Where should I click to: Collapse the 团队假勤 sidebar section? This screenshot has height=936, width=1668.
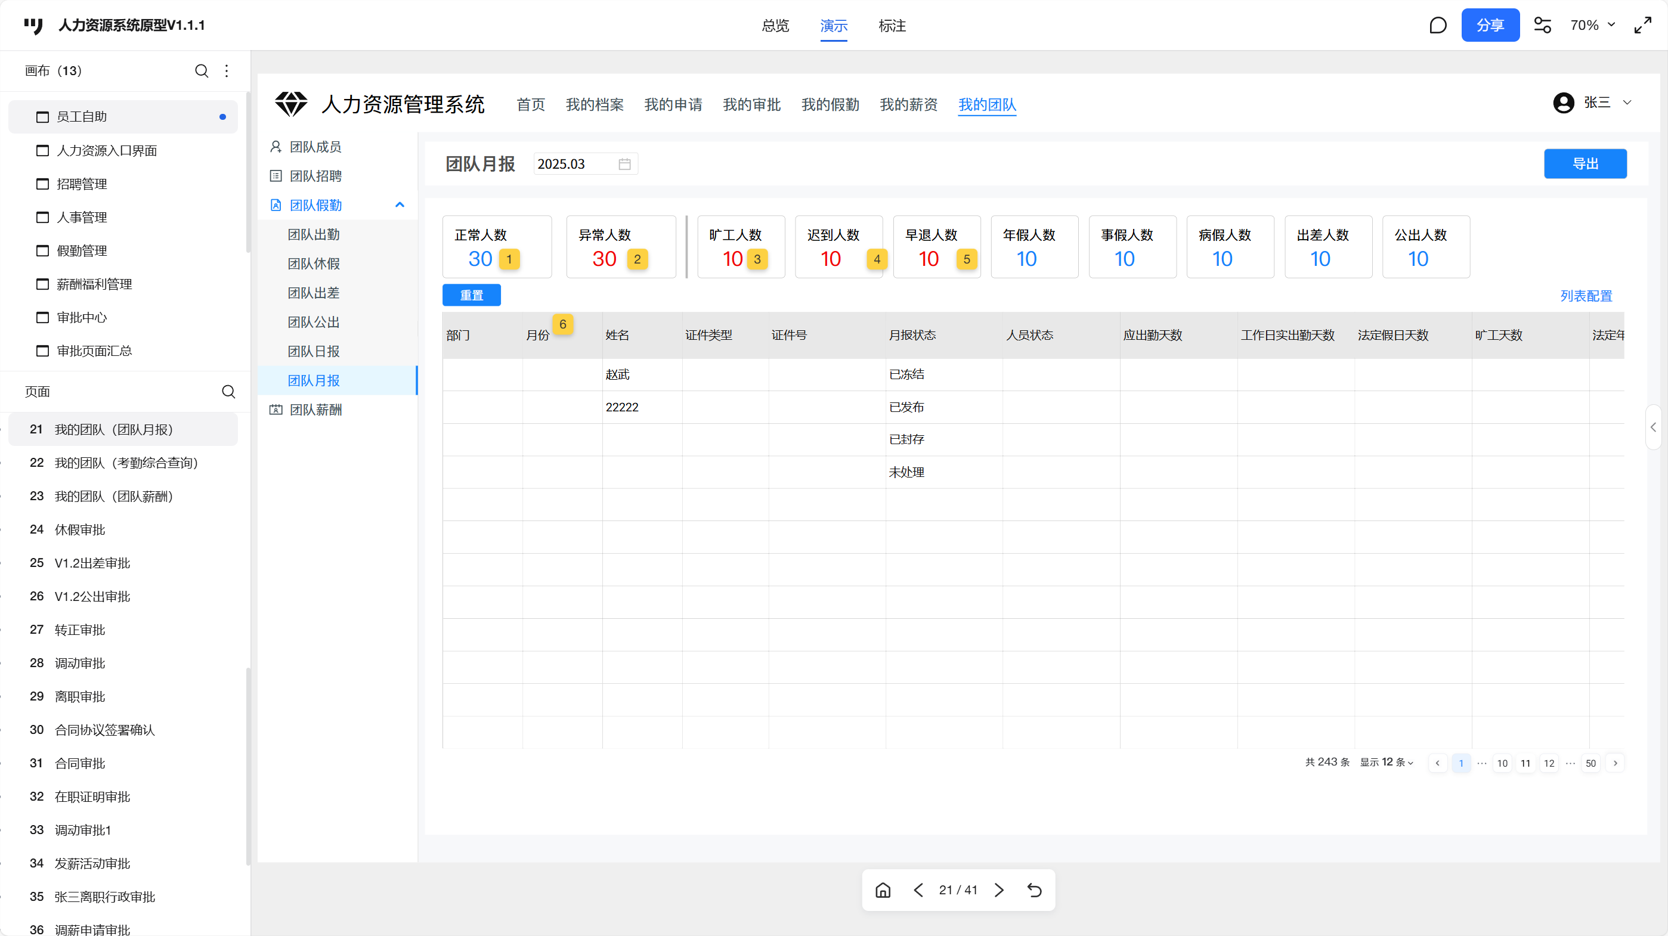[400, 205]
